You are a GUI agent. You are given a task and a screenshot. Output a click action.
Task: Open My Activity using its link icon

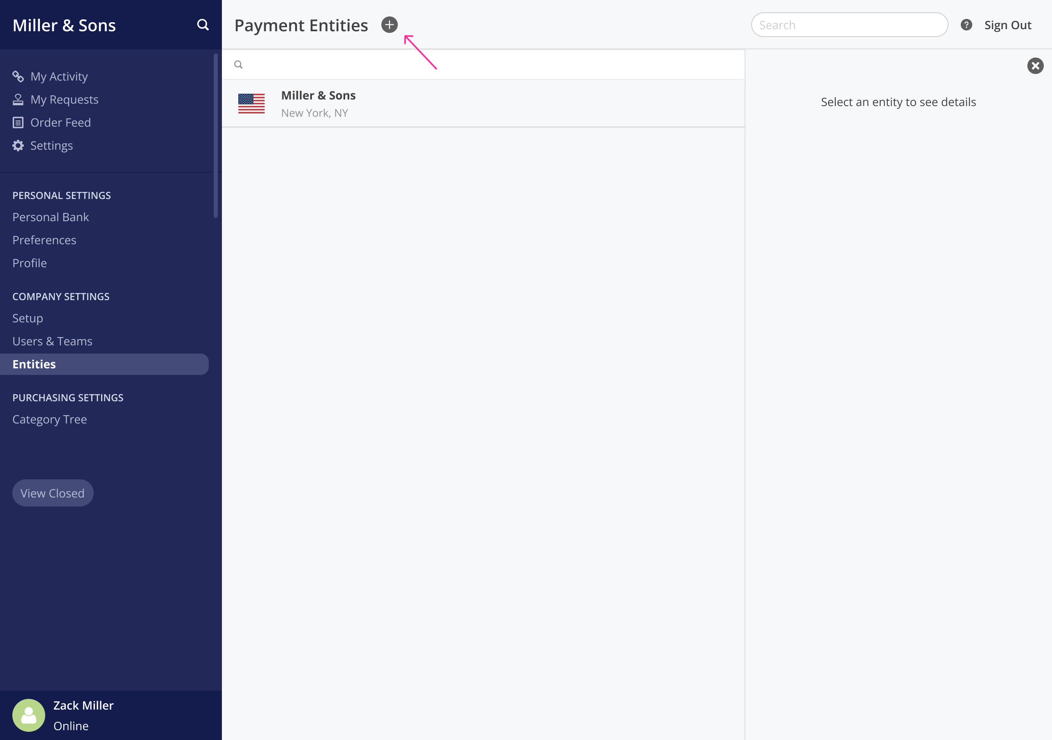[x=18, y=76]
